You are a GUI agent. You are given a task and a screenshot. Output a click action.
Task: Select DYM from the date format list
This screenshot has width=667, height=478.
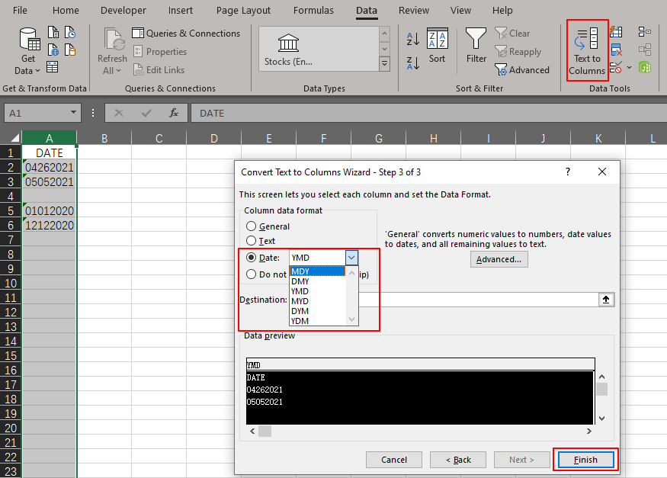(300, 310)
